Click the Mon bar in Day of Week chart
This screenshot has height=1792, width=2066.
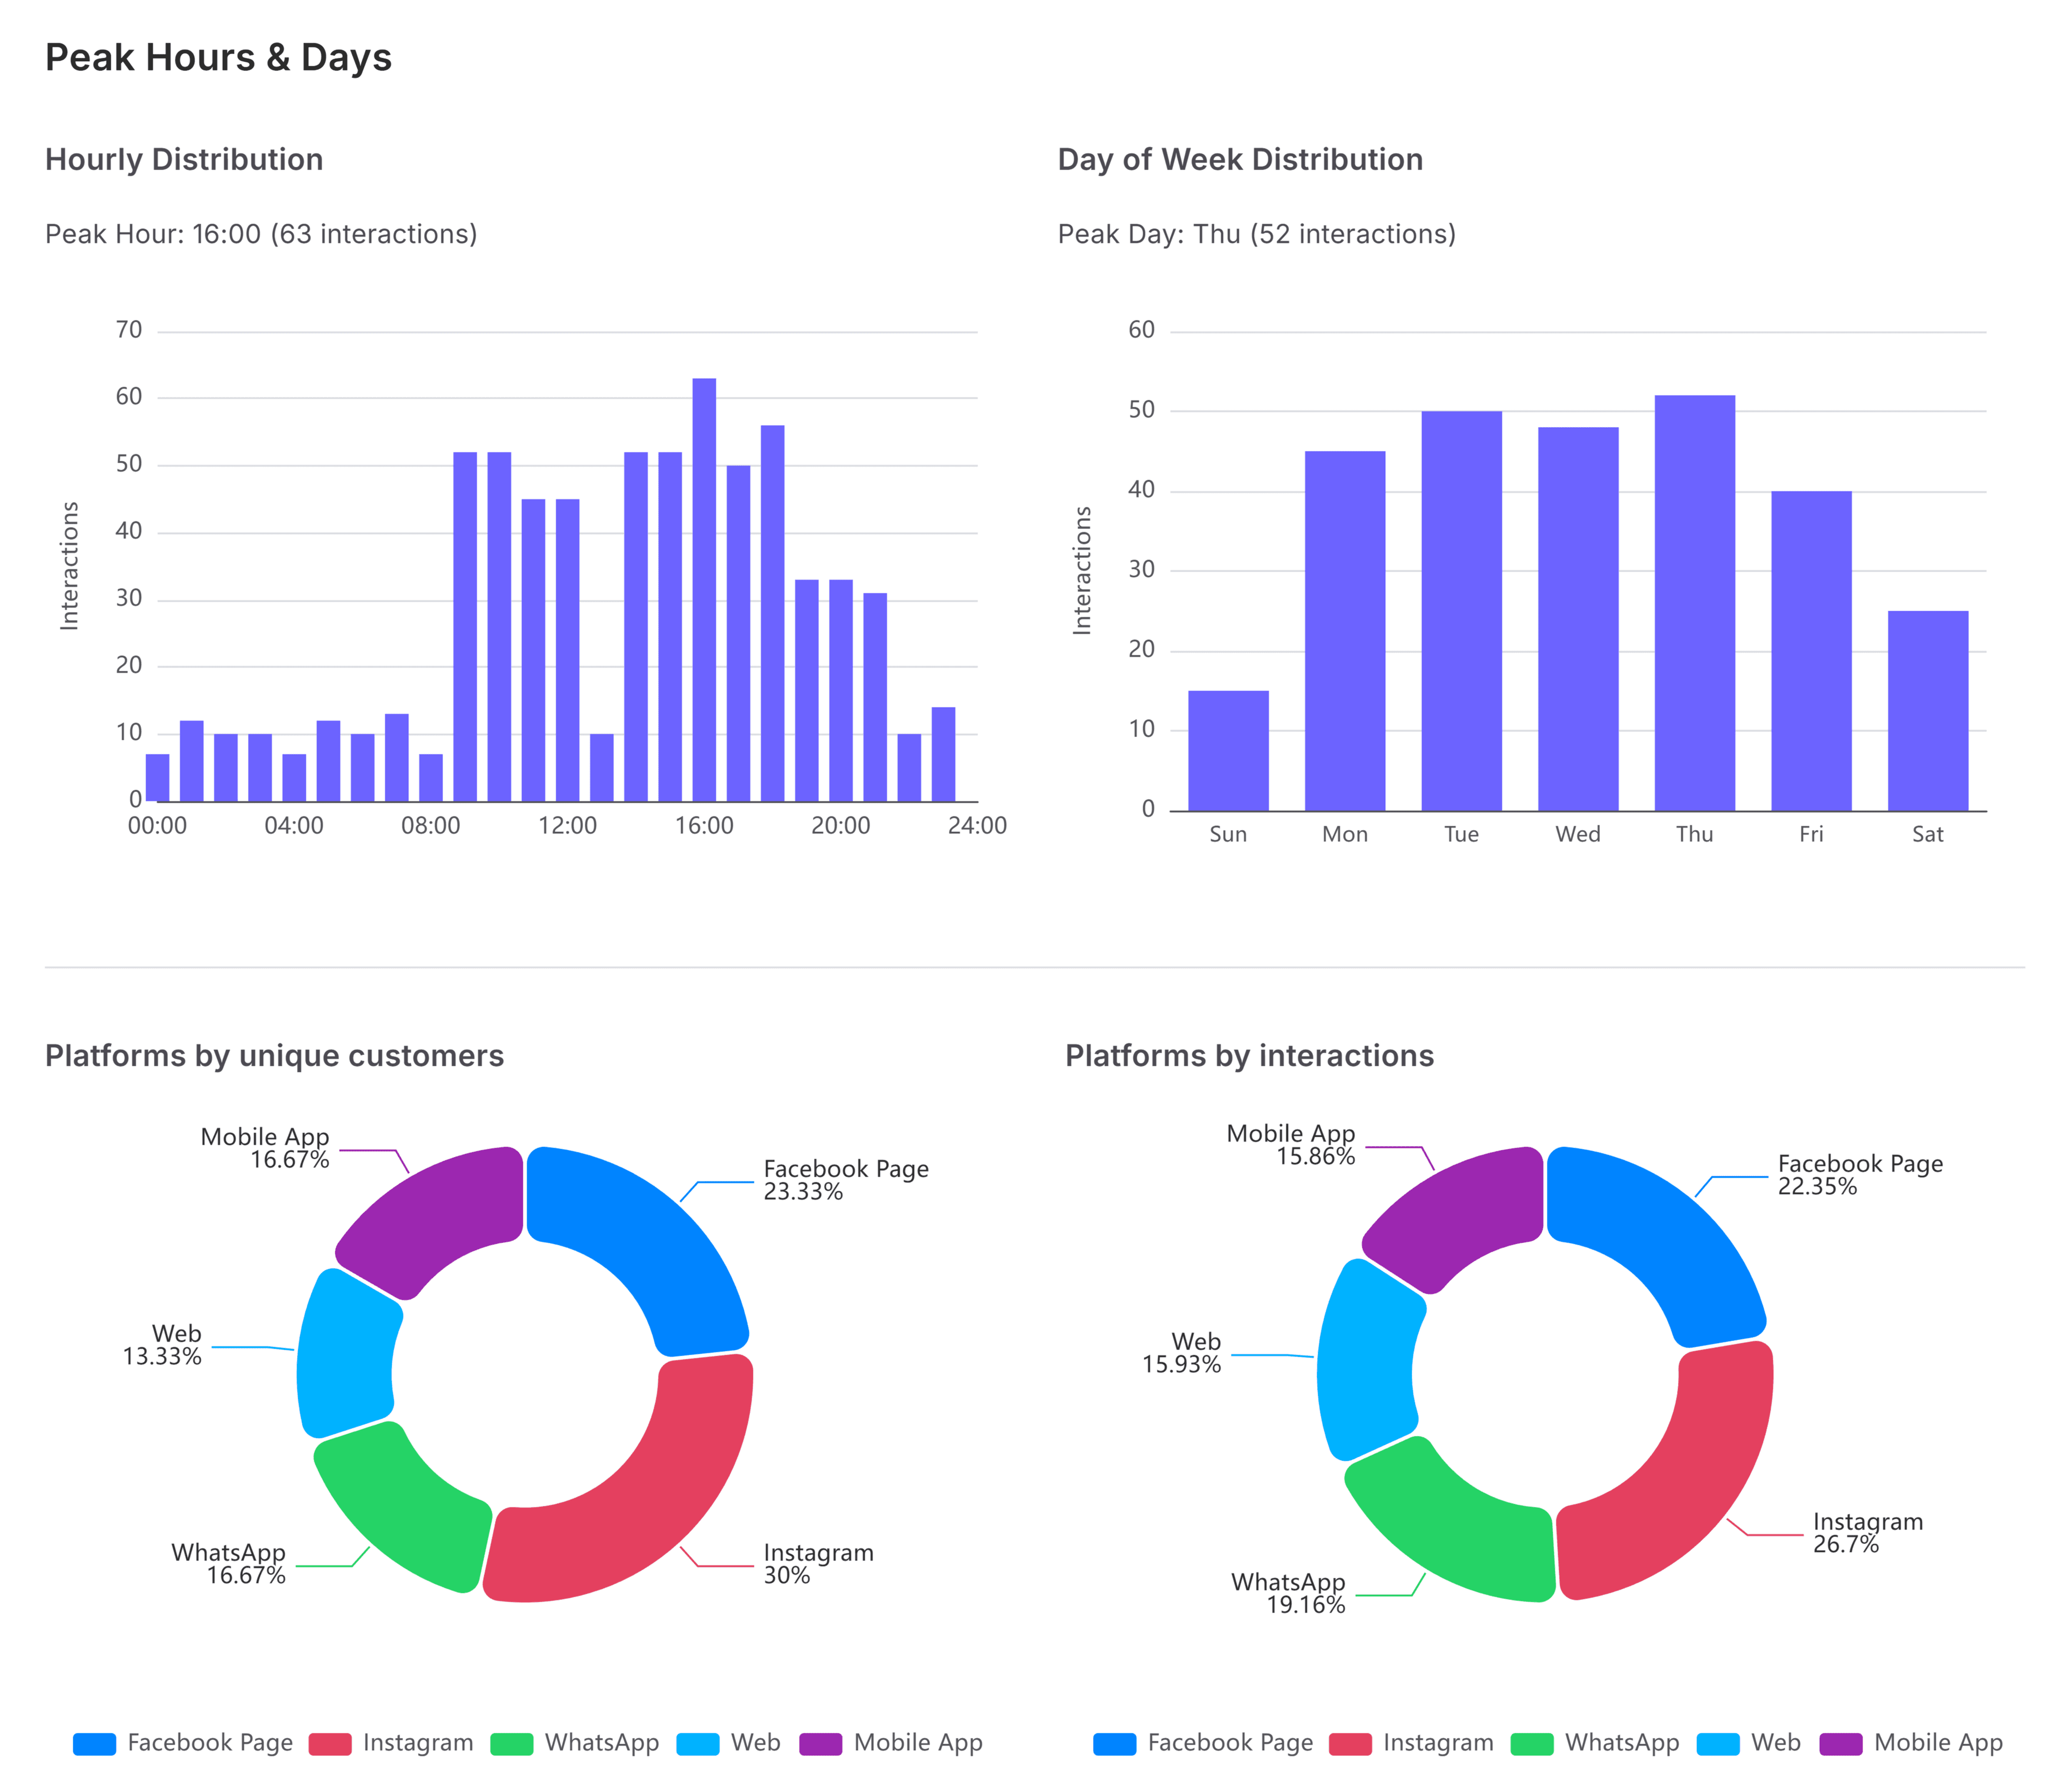[1344, 630]
